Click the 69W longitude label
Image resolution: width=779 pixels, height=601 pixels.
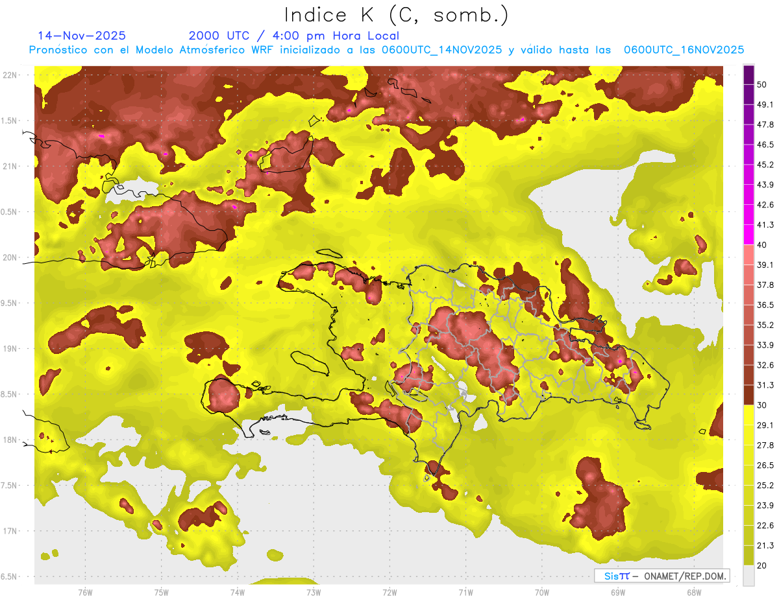(618, 592)
